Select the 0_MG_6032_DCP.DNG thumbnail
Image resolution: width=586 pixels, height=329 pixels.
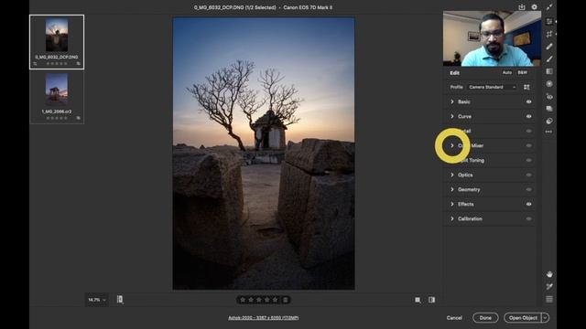pyautogui.click(x=57, y=42)
